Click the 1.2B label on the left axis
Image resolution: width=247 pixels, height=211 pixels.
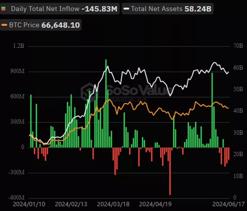point(19,46)
